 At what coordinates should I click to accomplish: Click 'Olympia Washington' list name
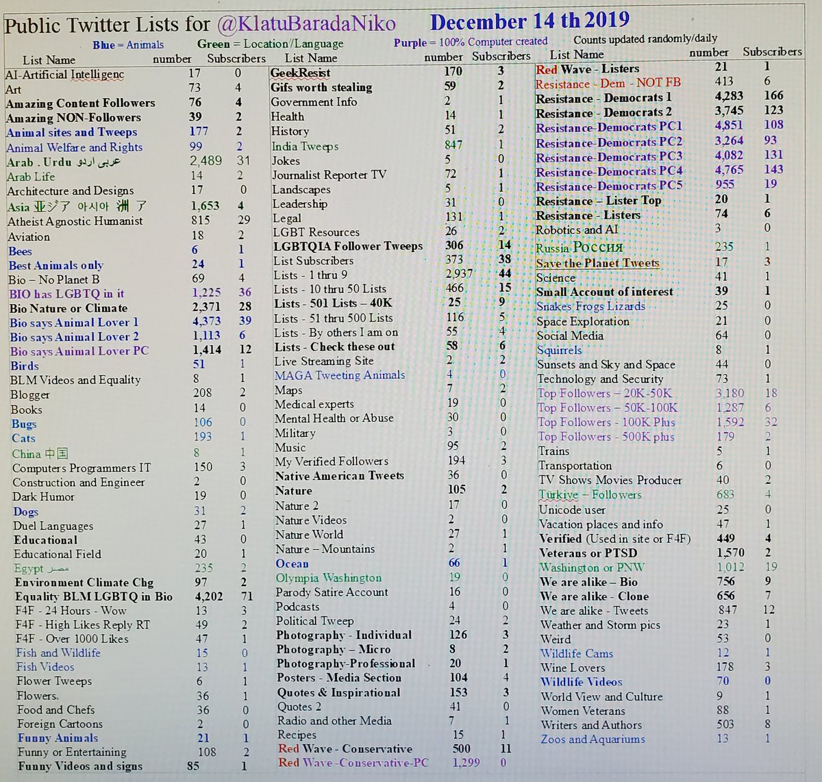[329, 578]
